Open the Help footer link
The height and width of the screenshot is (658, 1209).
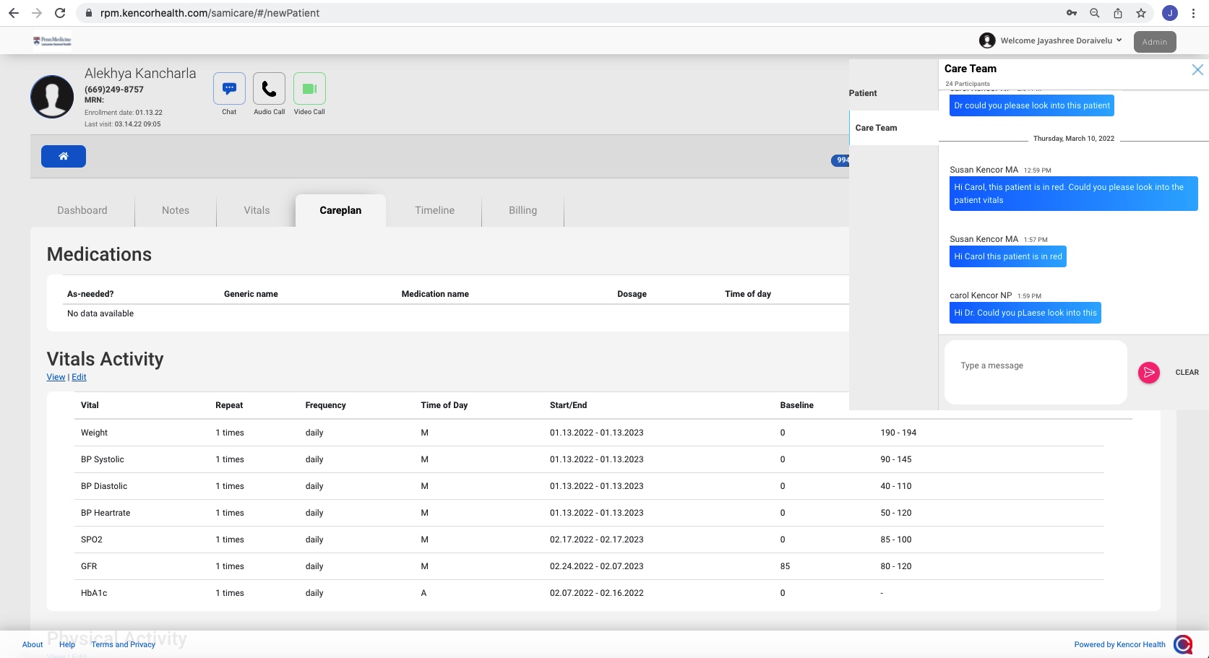tap(67, 644)
